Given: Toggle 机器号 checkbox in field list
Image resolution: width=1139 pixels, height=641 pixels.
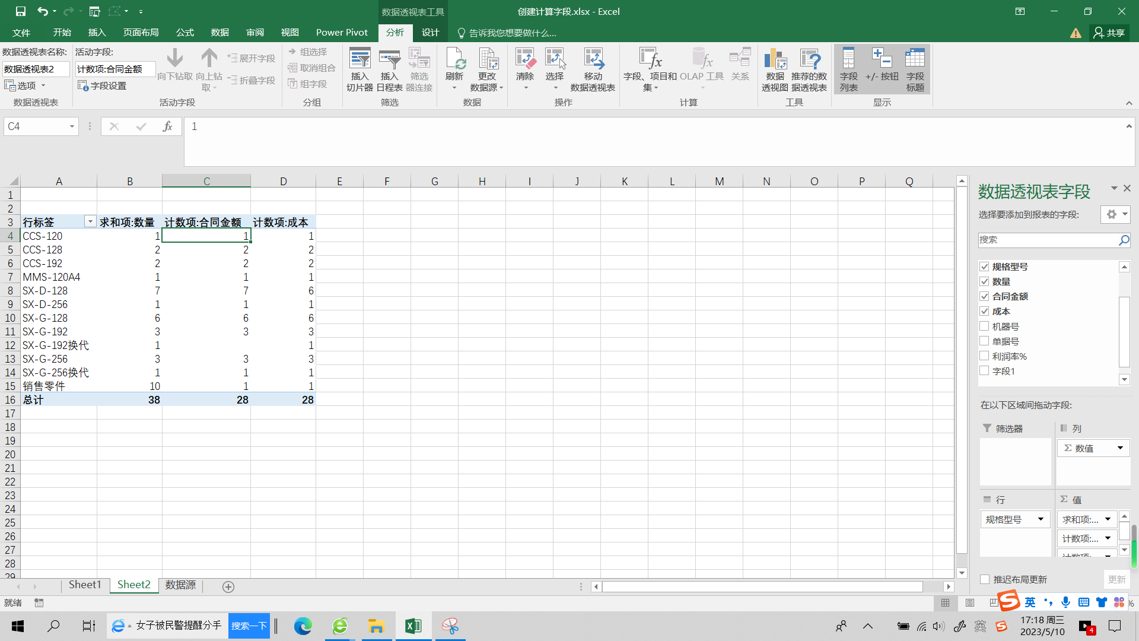Looking at the screenshot, I should 984,326.
